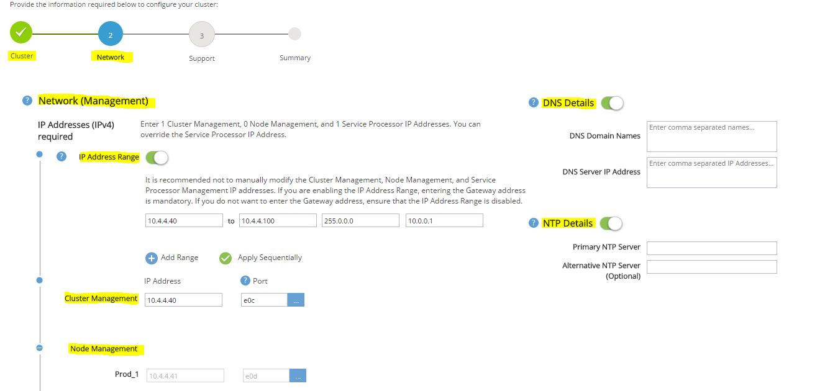Click the DNS Details help icon
Image resolution: width=830 pixels, height=391 pixels.
coord(533,102)
